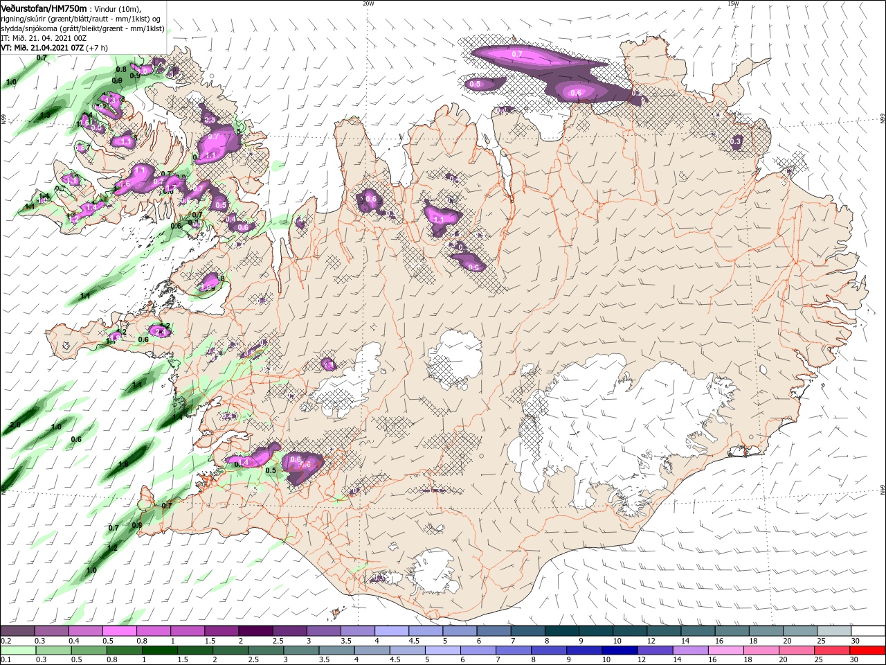Click the 'slydda/snjókoma' description line
The width and height of the screenshot is (886, 665).
pos(82,28)
